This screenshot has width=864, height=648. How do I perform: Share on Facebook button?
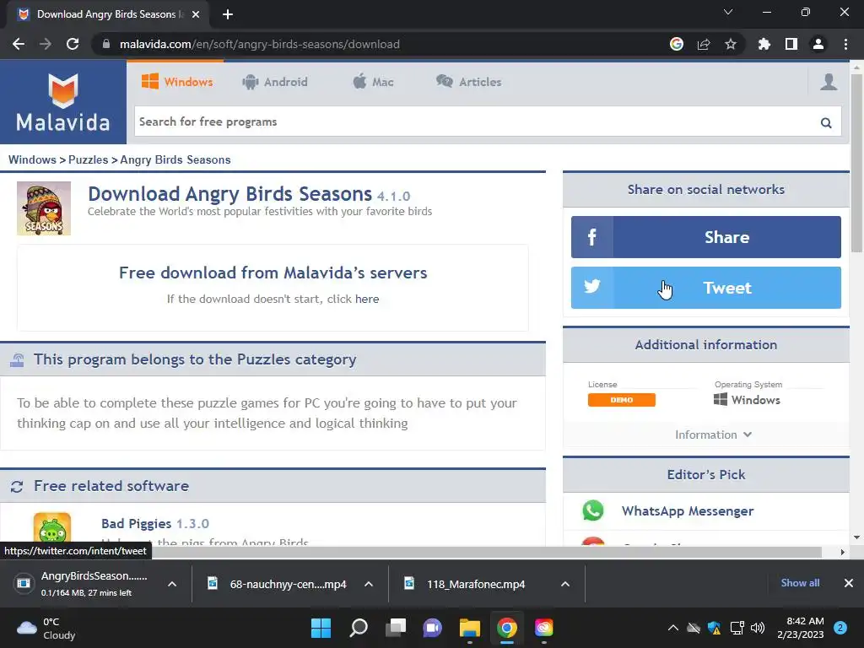click(x=706, y=237)
